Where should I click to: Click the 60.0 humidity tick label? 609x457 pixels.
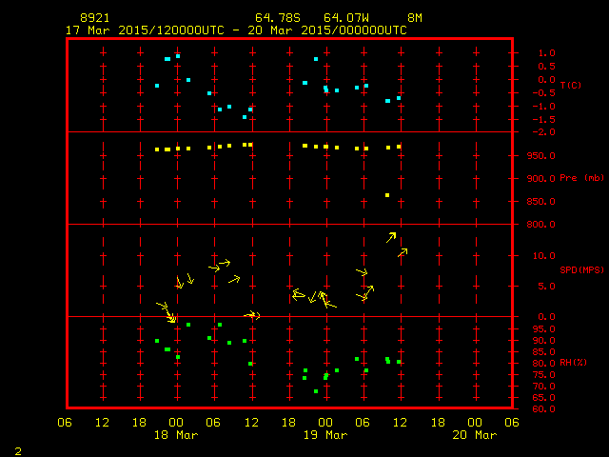541,409
